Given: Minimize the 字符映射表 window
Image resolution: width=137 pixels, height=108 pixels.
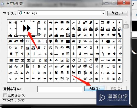Looking at the screenshot, I should point(106,2).
